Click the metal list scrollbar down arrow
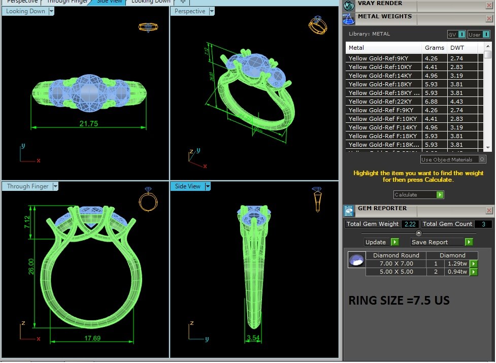 pos(488,147)
